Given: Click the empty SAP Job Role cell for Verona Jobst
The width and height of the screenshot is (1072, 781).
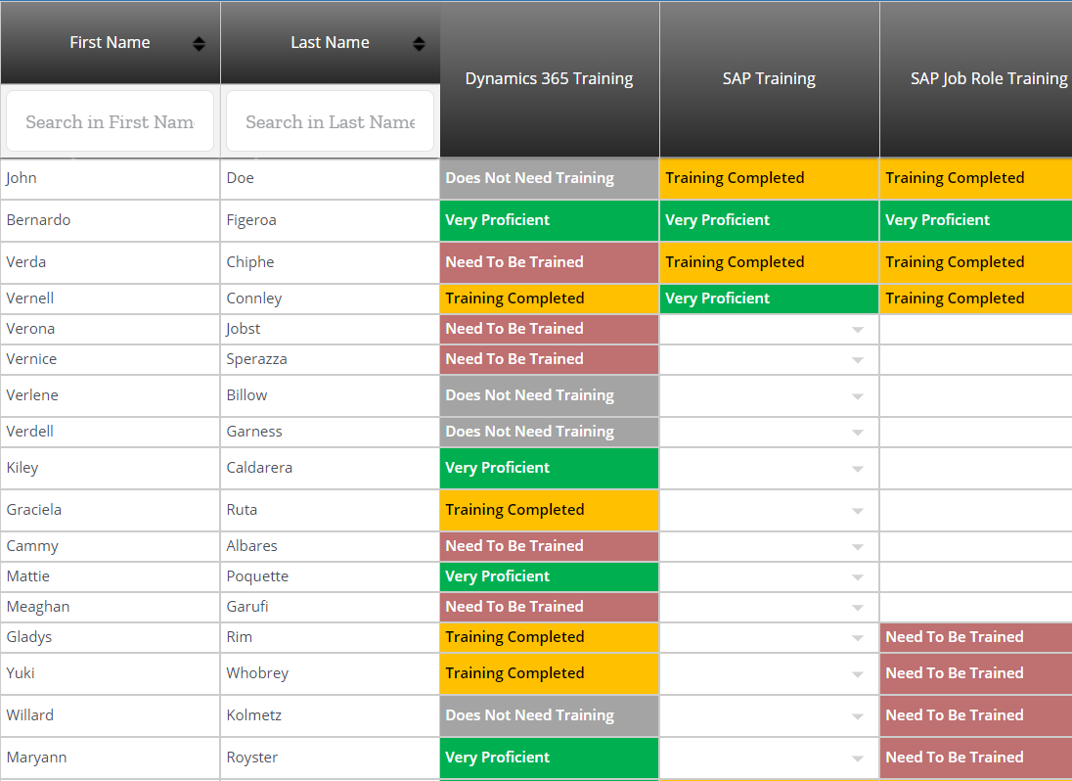Looking at the screenshot, I should (x=976, y=330).
